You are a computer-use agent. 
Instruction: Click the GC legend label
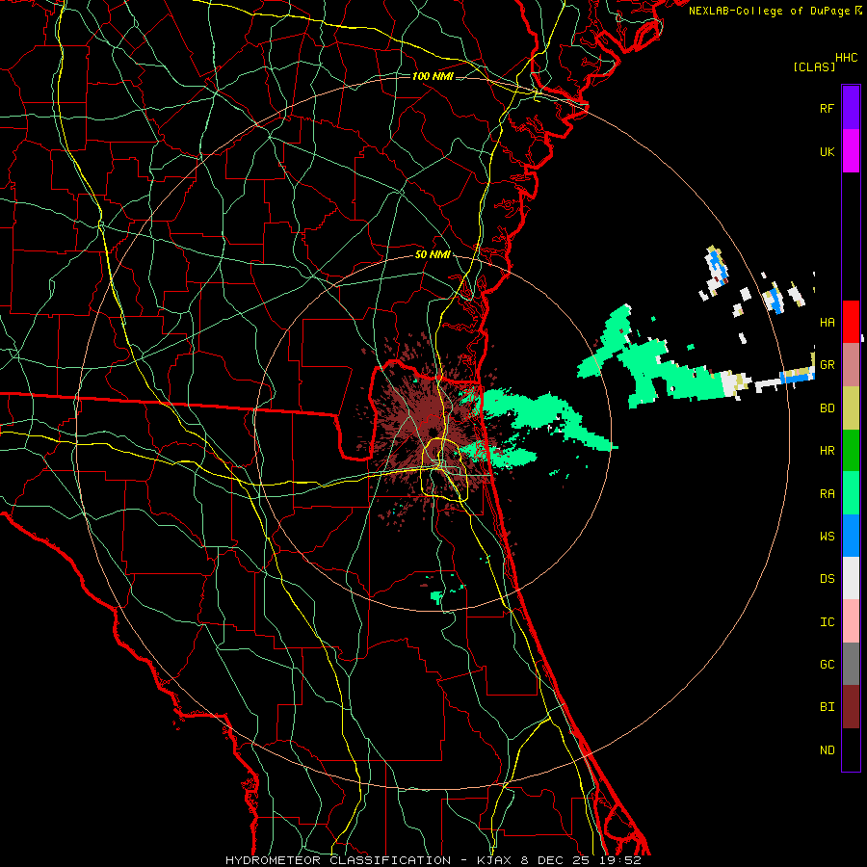(827, 665)
